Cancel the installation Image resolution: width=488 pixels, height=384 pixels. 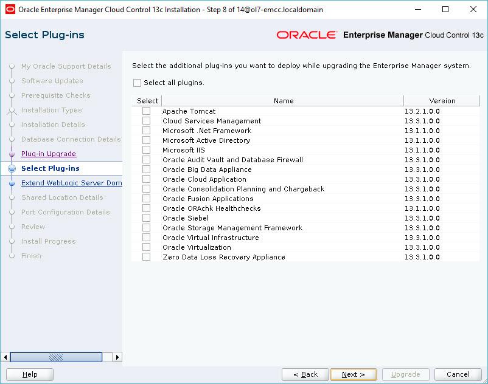(458, 374)
